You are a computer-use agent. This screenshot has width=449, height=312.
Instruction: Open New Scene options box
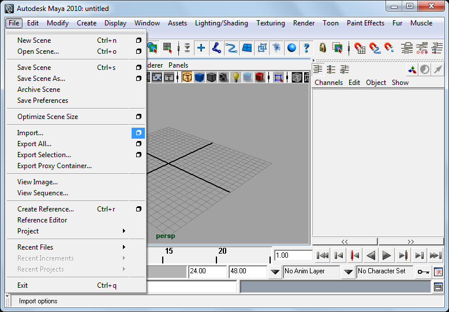click(139, 40)
